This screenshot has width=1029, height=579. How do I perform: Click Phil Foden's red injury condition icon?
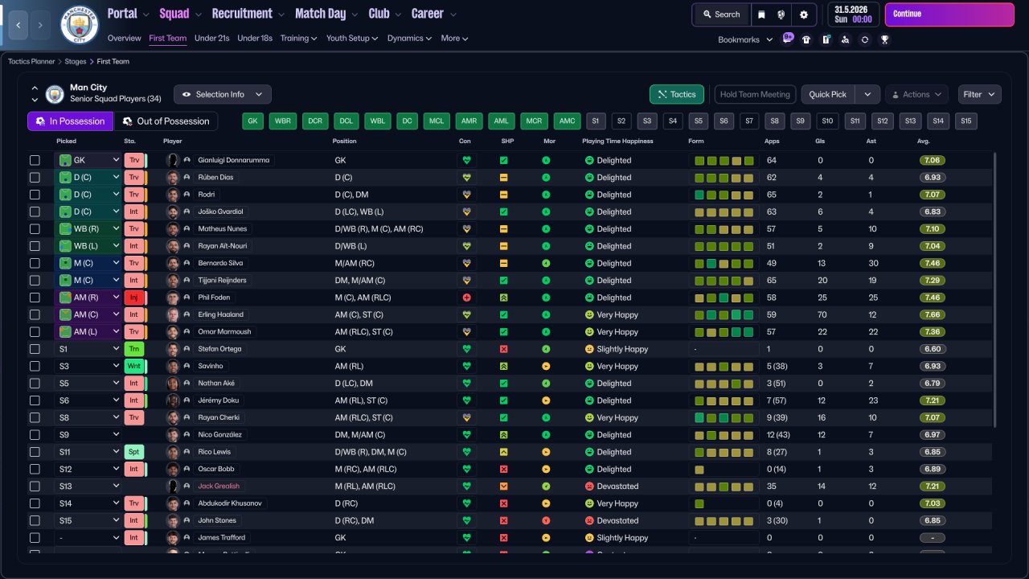(465, 298)
